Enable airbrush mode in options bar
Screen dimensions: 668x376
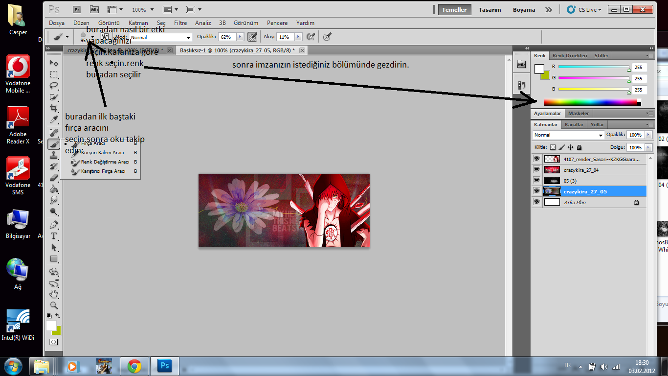click(310, 37)
